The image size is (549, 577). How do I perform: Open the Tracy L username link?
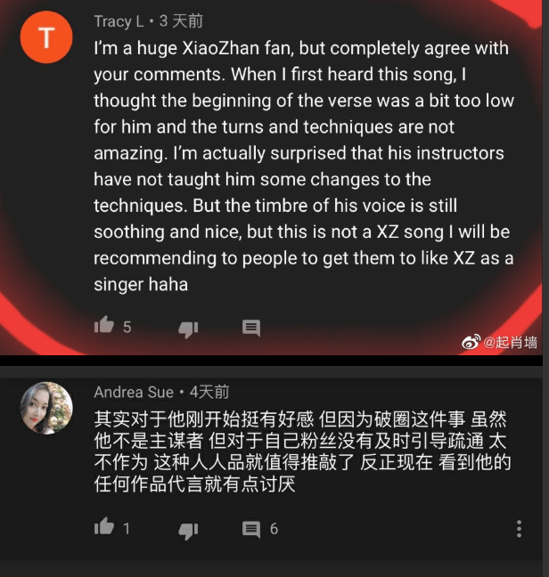click(119, 21)
